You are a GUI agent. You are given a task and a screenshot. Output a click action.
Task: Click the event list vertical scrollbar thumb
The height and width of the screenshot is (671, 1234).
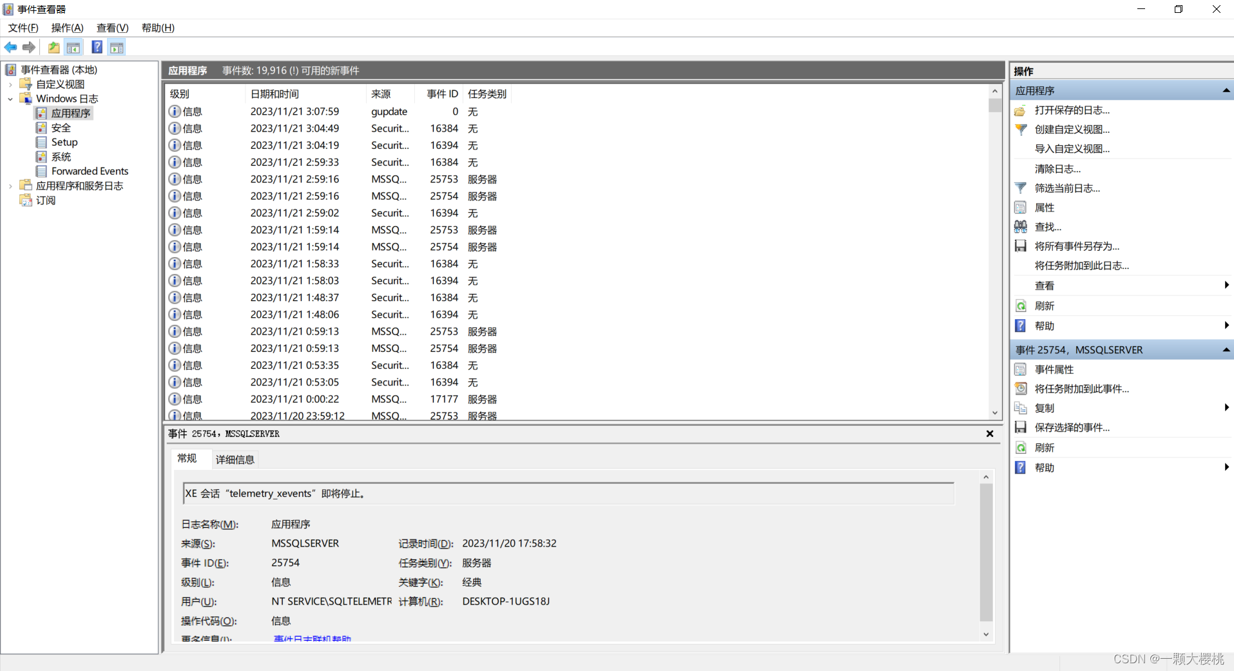click(x=995, y=106)
